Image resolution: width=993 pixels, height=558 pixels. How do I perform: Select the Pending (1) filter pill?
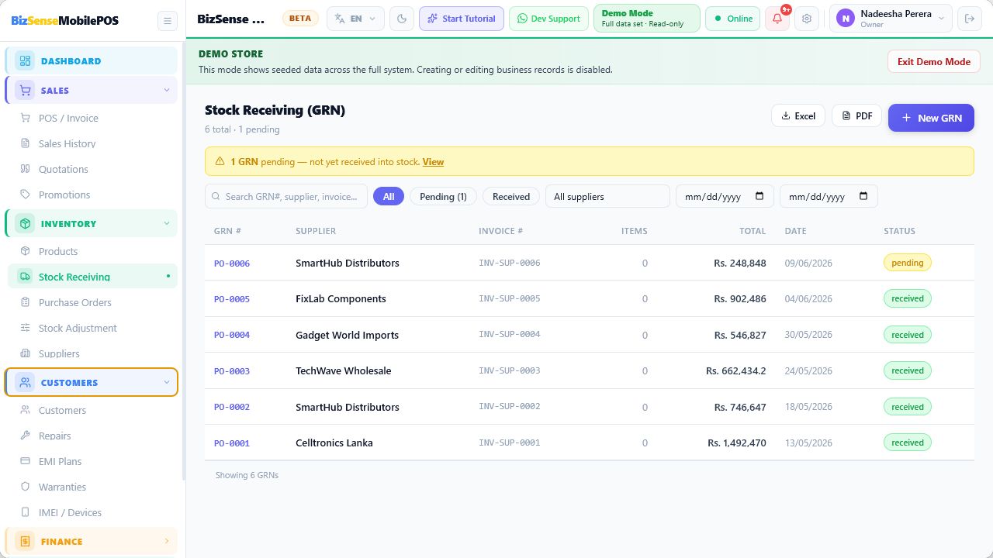click(x=443, y=197)
